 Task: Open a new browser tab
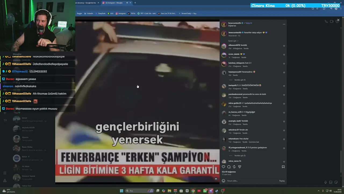point(135,3)
